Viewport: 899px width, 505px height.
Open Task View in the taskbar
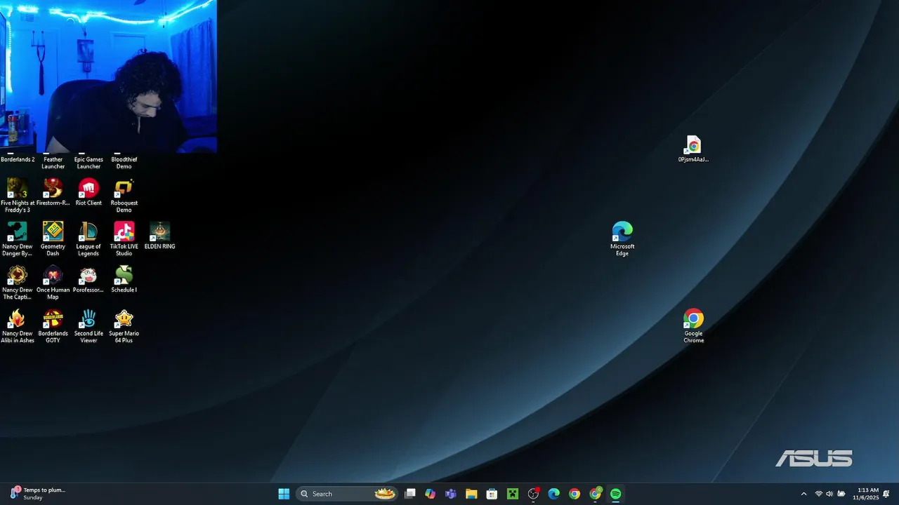tap(410, 494)
